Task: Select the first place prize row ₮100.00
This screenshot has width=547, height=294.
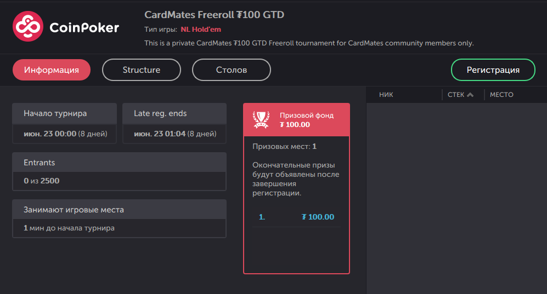Action: pos(296,217)
